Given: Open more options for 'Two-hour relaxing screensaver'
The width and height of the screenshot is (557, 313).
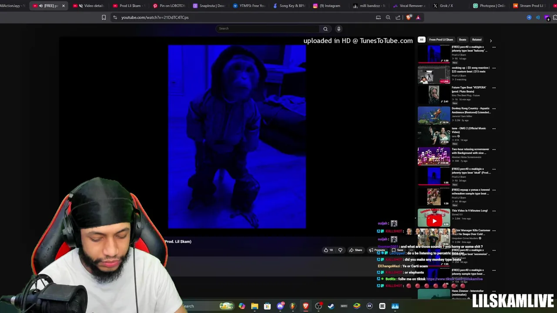Looking at the screenshot, I should tap(494, 150).
